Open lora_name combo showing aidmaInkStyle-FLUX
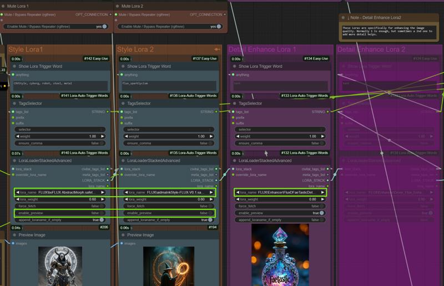Viewport: 444px width, 286px height. [169, 193]
